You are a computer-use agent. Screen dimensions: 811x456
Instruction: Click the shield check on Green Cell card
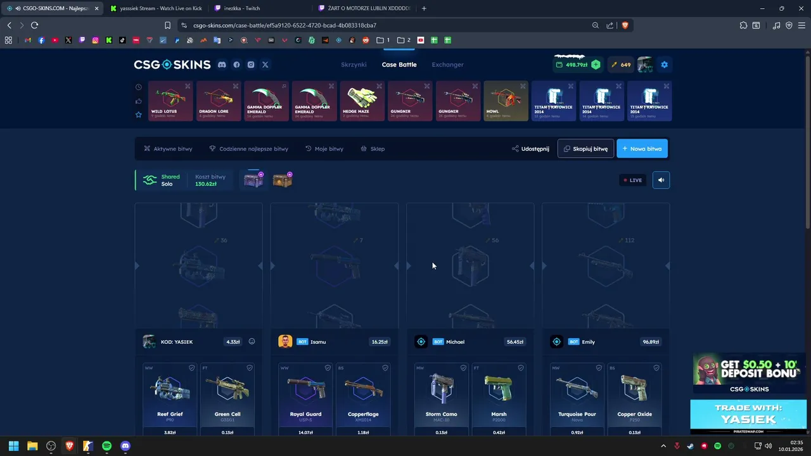pos(250,367)
